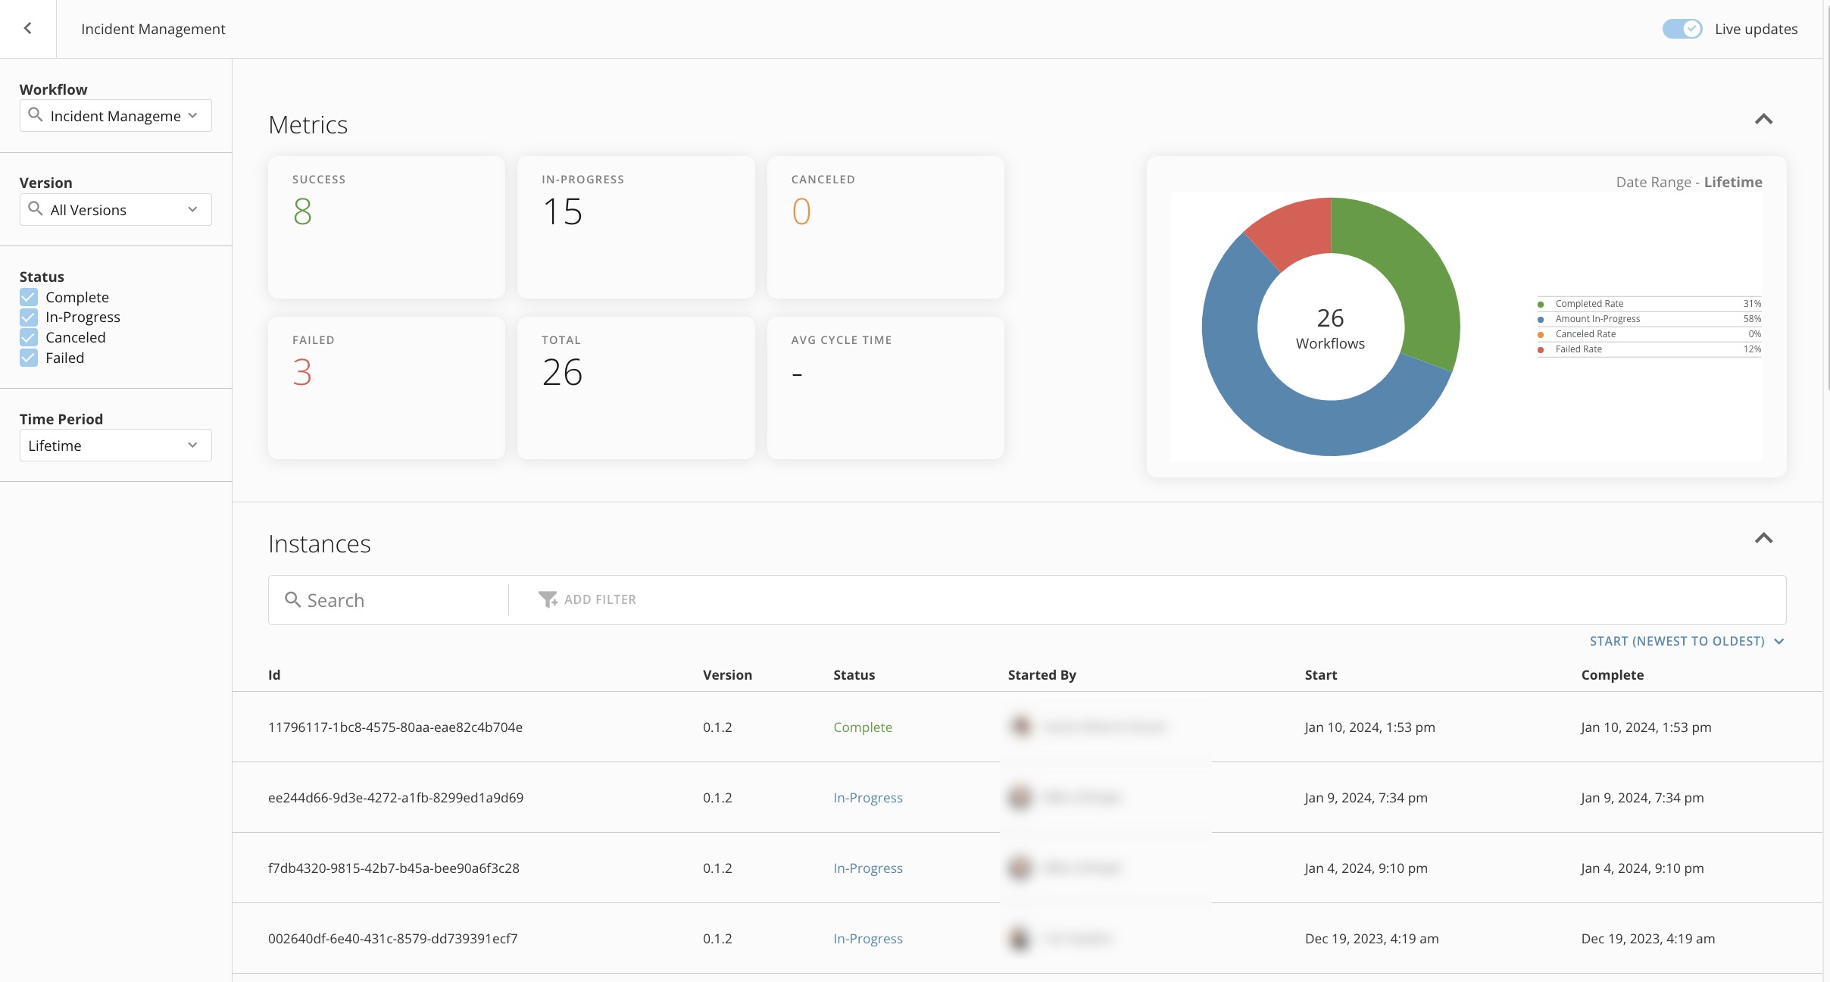Uncheck the Canceled status filter
Screen dimensions: 1830x982
tap(29, 337)
